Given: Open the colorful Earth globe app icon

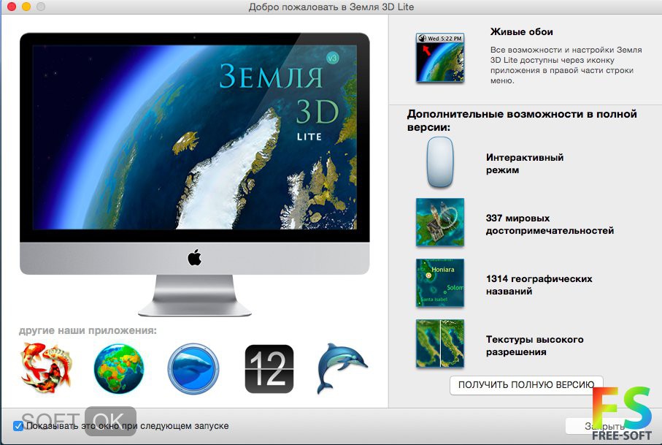Looking at the screenshot, I should pos(119,368).
